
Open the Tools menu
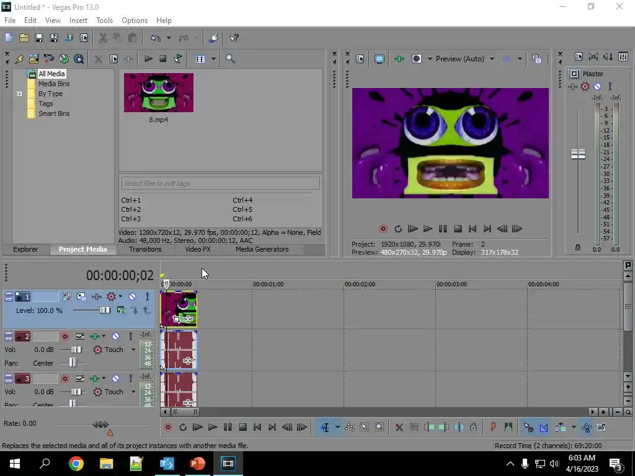104,20
